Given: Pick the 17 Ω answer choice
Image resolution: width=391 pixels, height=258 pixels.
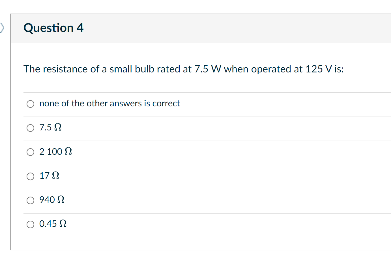Looking at the screenshot, I should [x=30, y=176].
